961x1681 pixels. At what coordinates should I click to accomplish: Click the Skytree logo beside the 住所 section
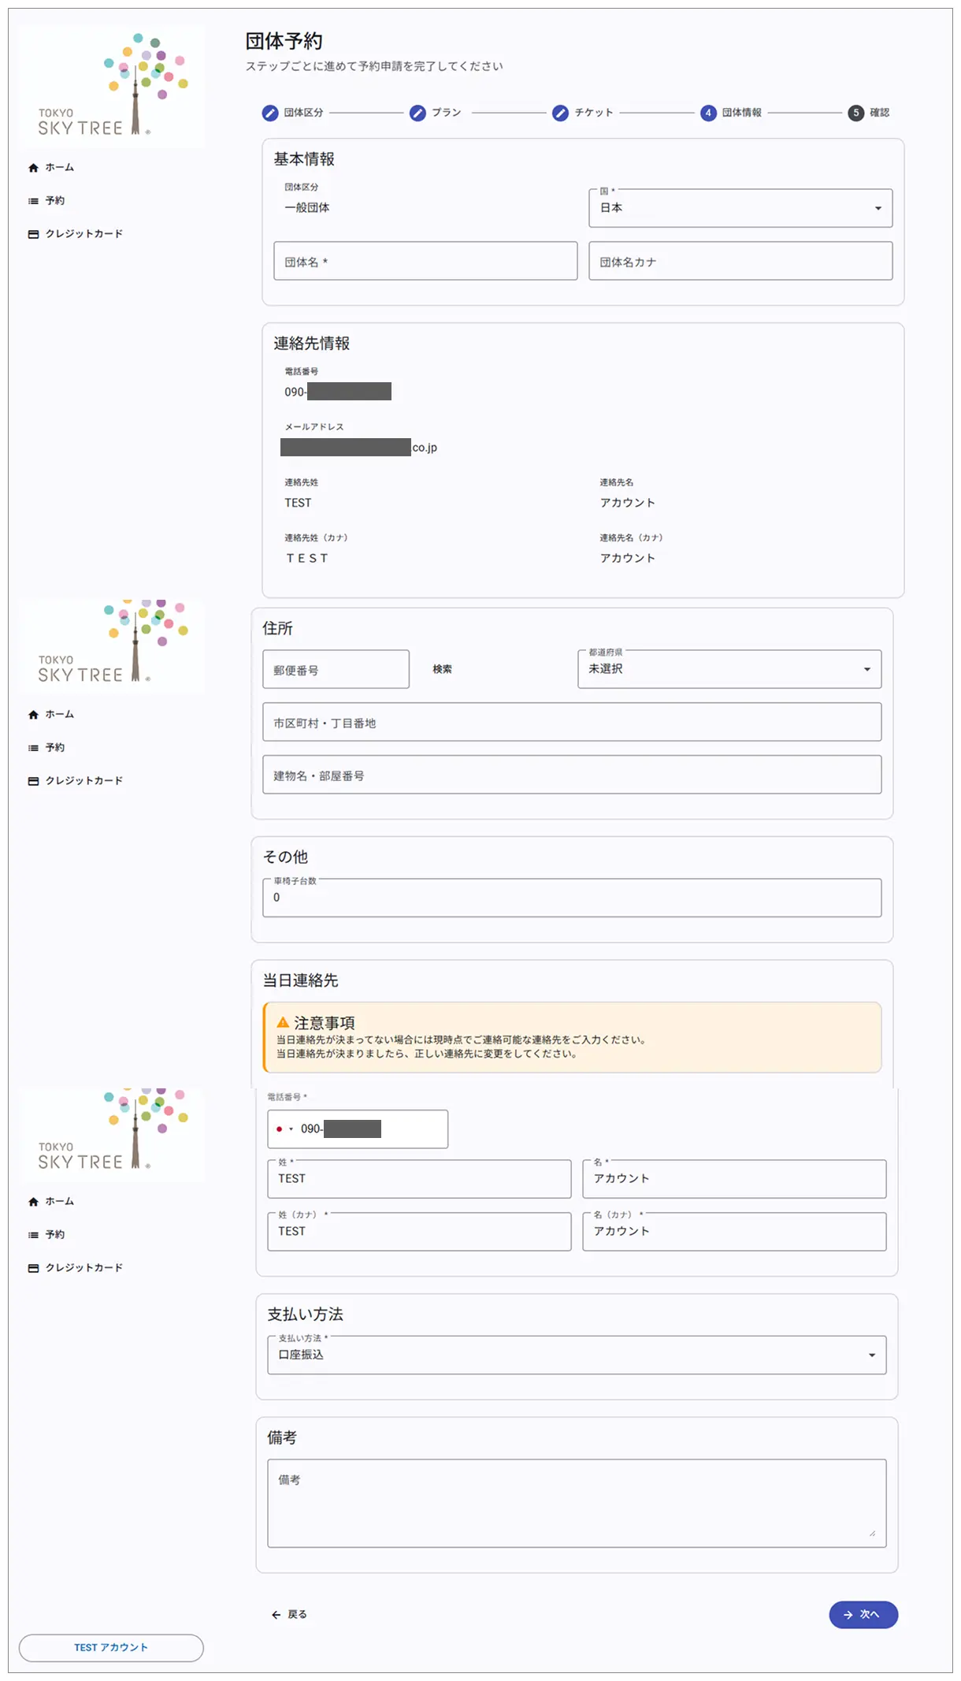pos(111,646)
